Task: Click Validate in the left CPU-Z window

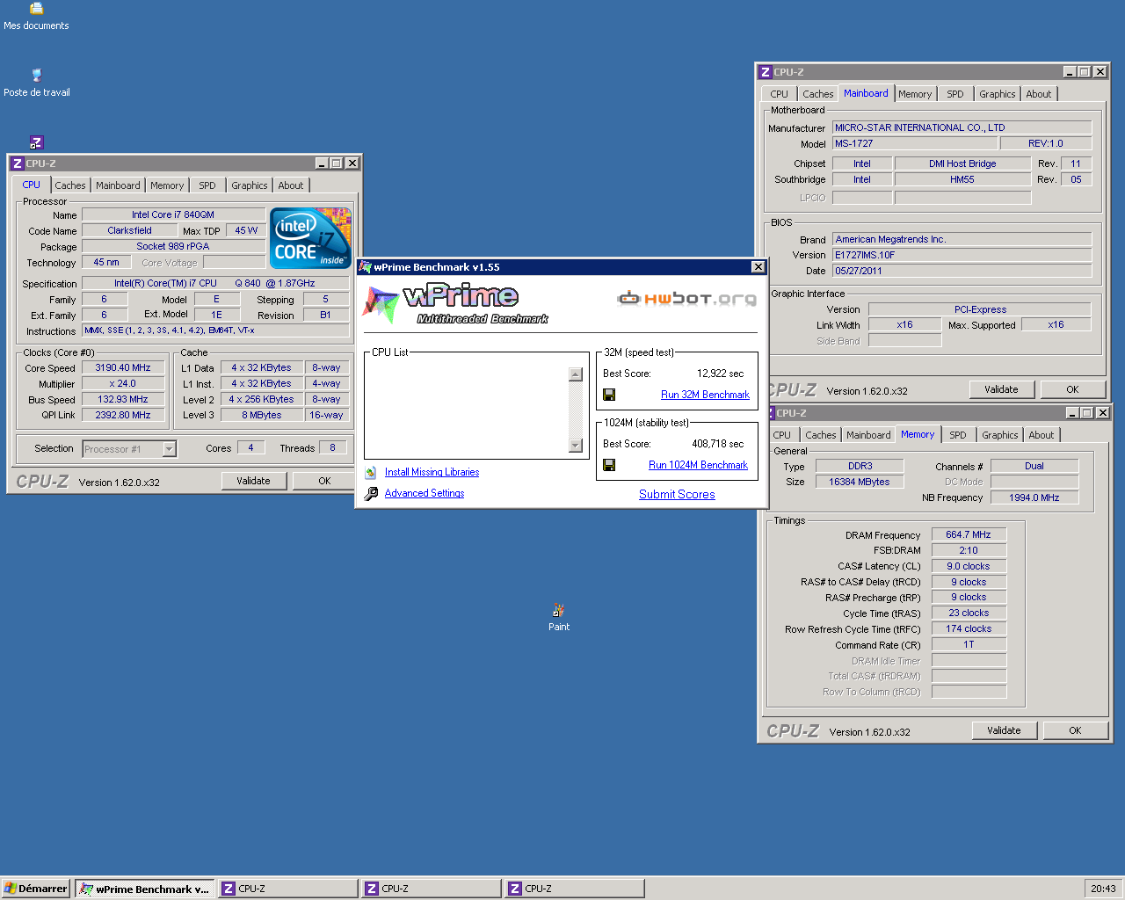Action: [x=253, y=481]
